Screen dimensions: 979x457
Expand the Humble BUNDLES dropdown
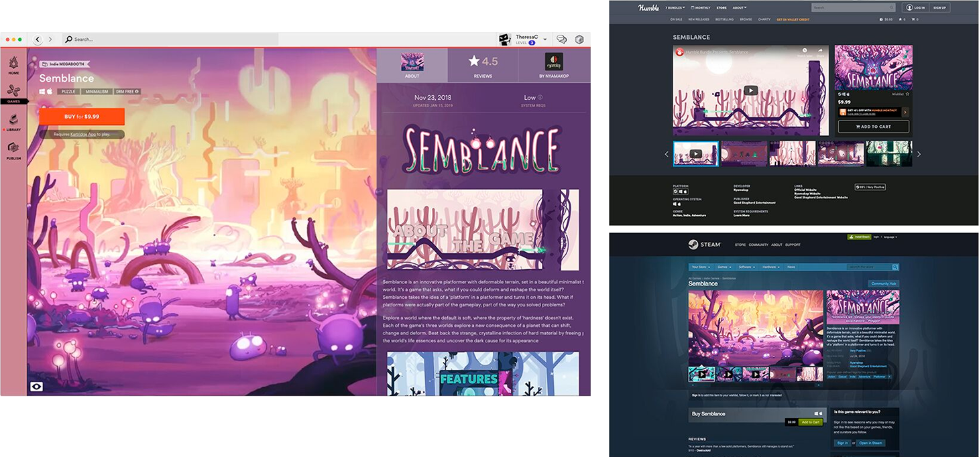pyautogui.click(x=675, y=8)
